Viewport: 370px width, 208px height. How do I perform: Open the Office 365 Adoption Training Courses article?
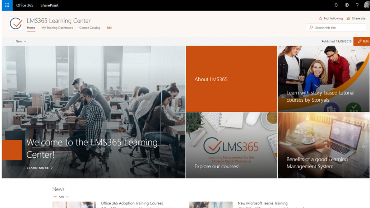pyautogui.click(x=132, y=203)
